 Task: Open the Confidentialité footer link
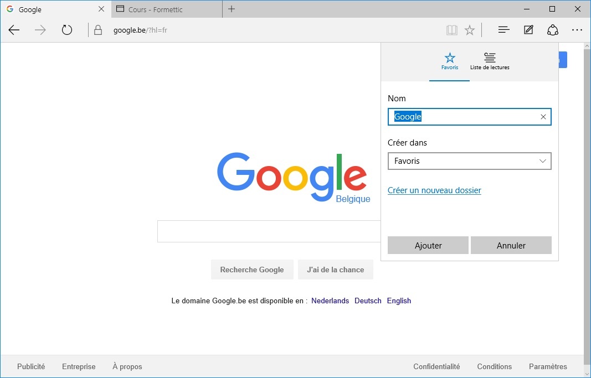pos(436,367)
